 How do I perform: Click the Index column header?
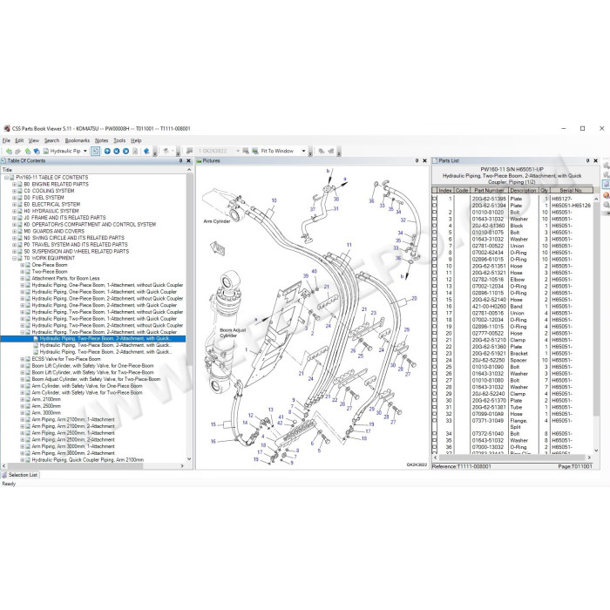[x=445, y=190]
